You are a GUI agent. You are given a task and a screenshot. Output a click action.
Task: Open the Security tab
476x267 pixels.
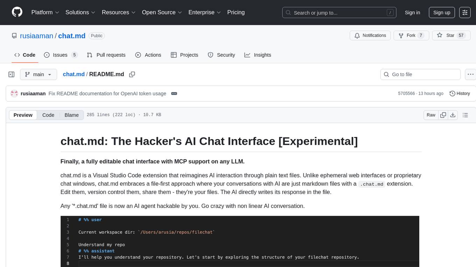tap(221, 55)
